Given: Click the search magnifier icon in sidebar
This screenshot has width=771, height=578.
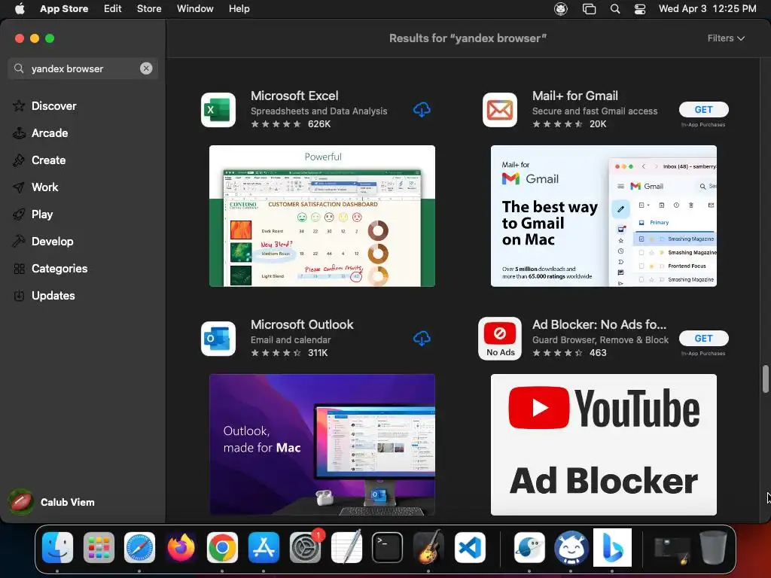Looking at the screenshot, I should tap(19, 68).
